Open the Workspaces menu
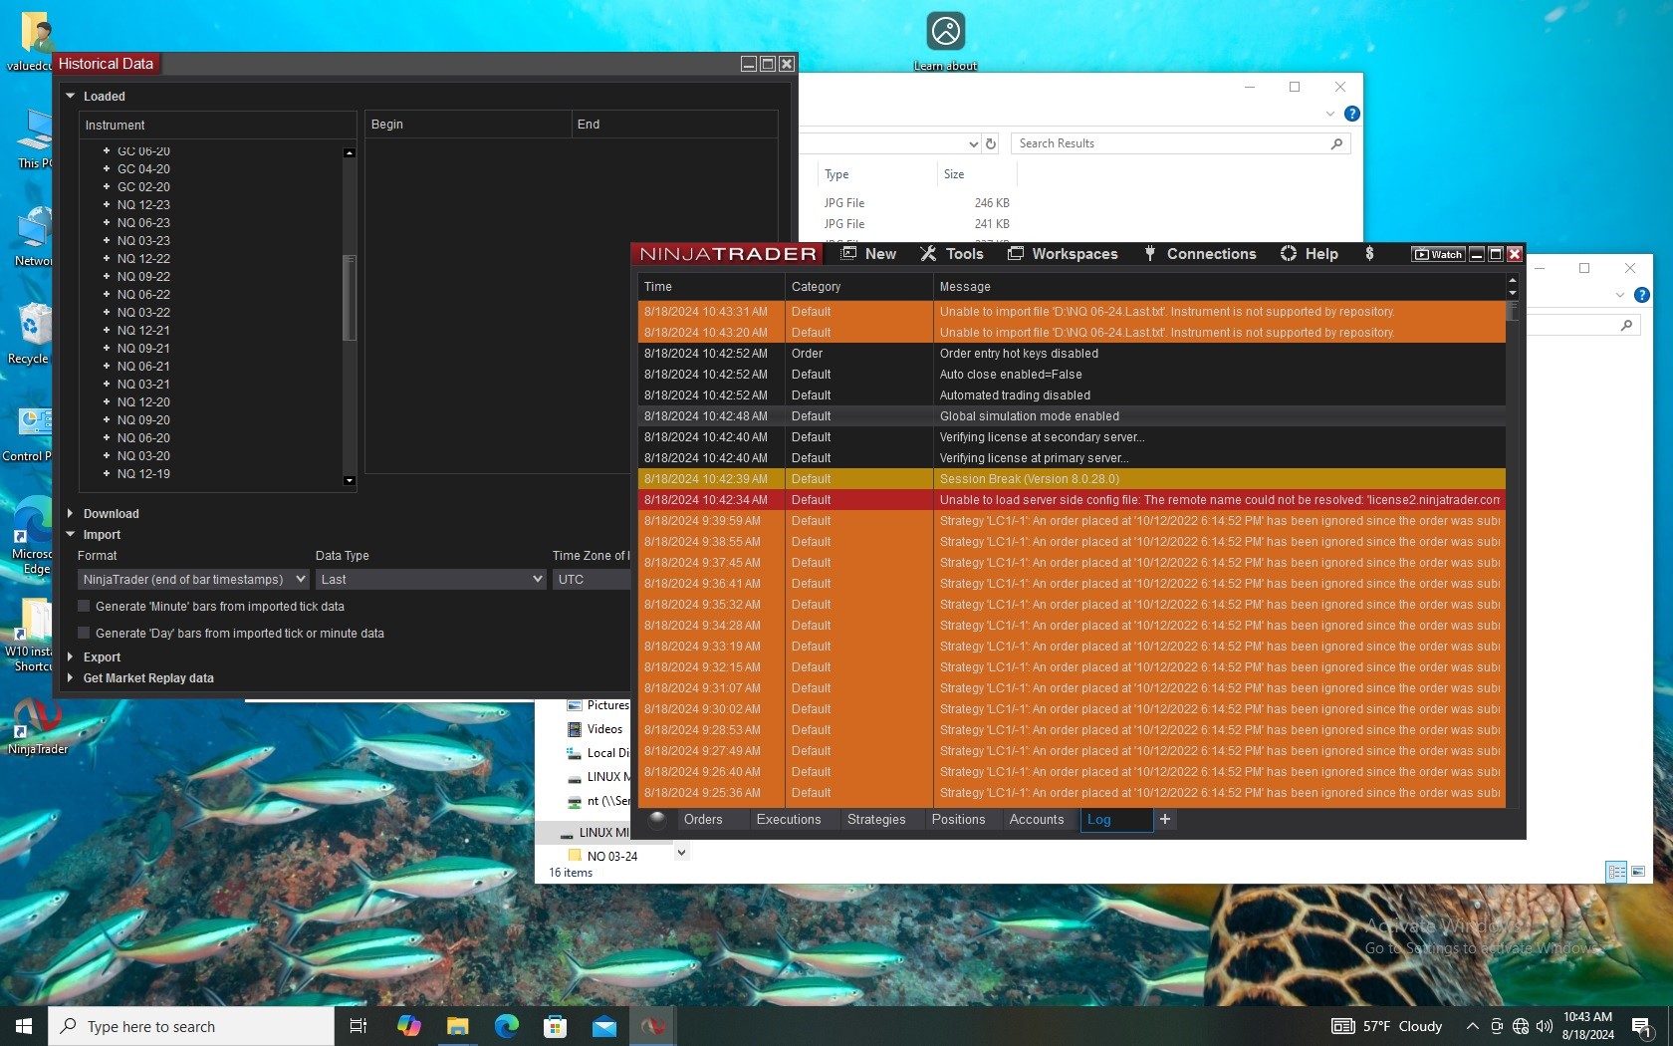The height and width of the screenshot is (1046, 1673). [1063, 254]
